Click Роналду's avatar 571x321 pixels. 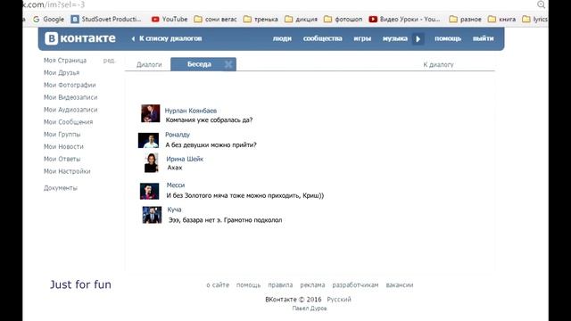tap(148, 141)
